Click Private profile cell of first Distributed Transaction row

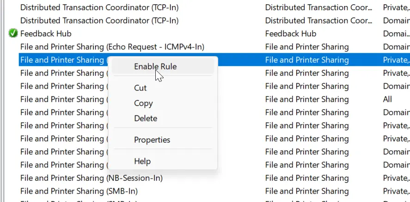tap(397, 7)
